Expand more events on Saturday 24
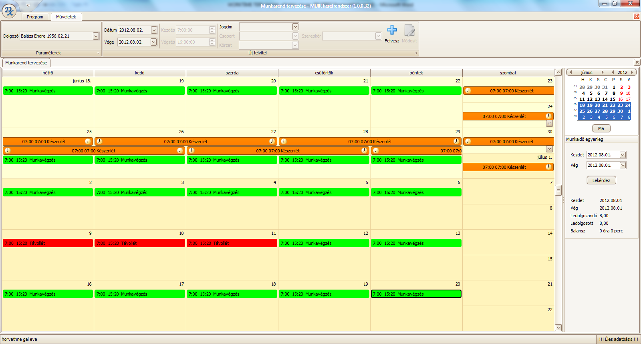The height and width of the screenshot is (344, 641). click(549, 124)
